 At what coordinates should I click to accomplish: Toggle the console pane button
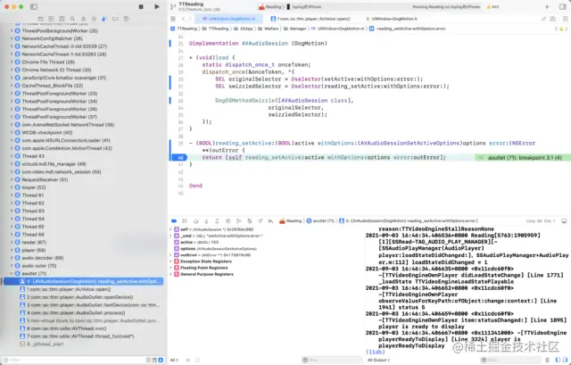(564, 360)
